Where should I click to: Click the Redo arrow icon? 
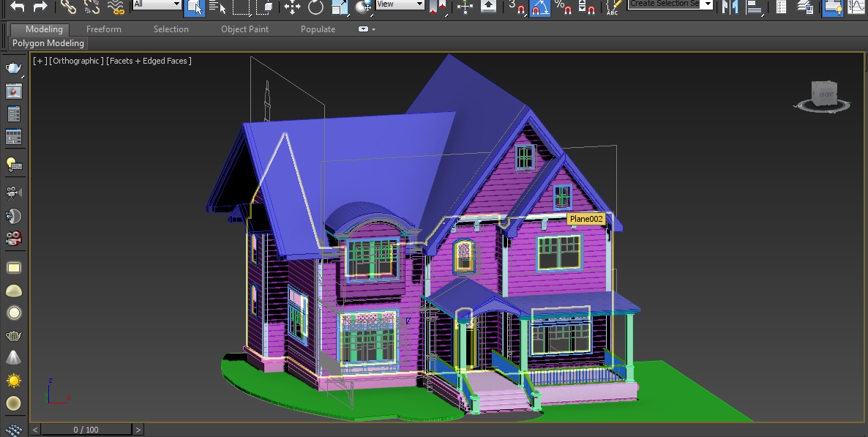41,7
